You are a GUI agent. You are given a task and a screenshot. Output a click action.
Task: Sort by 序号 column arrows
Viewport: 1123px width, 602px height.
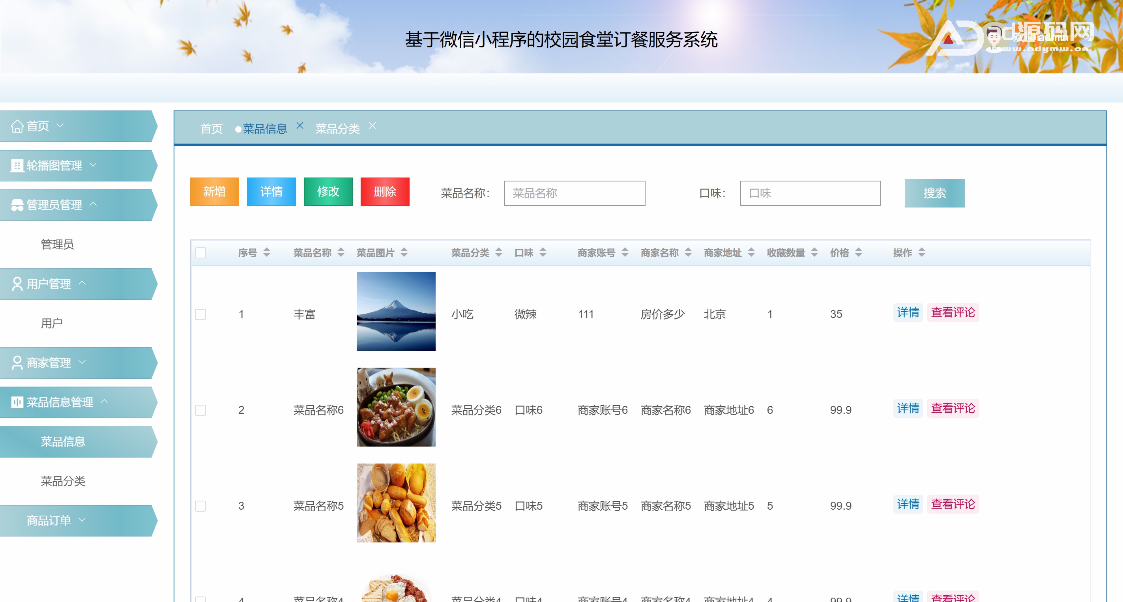[x=267, y=252]
